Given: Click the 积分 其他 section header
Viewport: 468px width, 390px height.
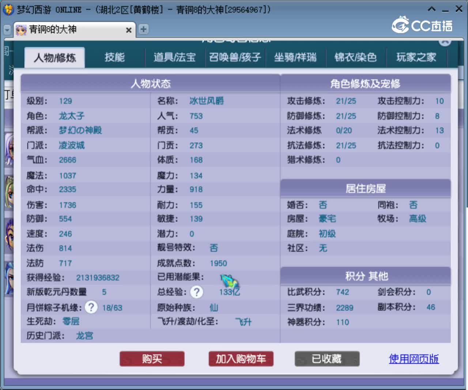Looking at the screenshot, I should 365,276.
